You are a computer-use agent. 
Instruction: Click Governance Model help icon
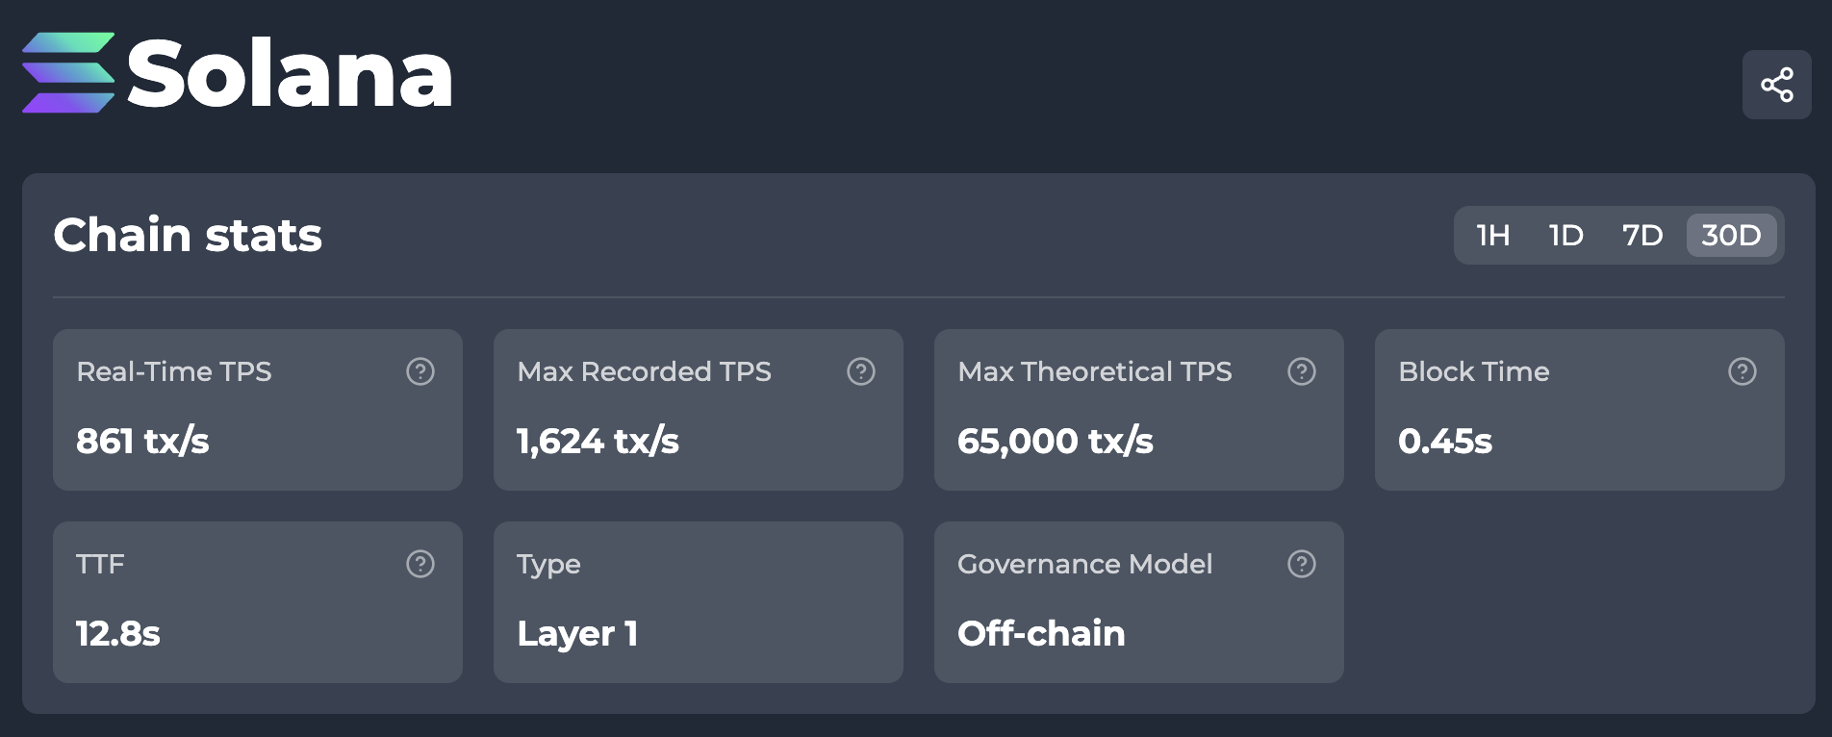(1302, 564)
